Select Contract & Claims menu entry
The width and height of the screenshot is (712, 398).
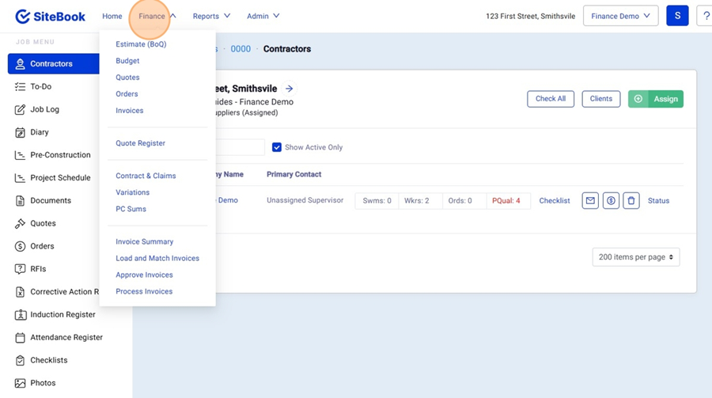(146, 176)
